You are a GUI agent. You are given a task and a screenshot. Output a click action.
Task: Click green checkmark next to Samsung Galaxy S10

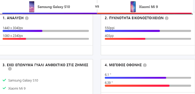[x=4, y=80]
